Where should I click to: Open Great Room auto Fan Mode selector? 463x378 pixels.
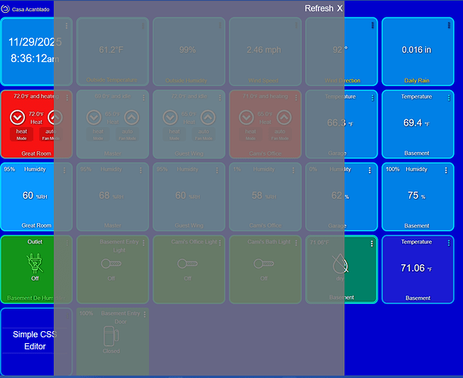[51, 135]
